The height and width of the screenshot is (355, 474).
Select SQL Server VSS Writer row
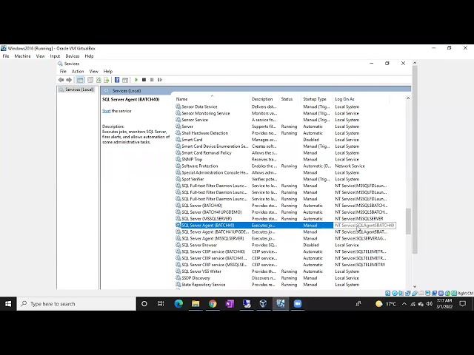[284, 271]
